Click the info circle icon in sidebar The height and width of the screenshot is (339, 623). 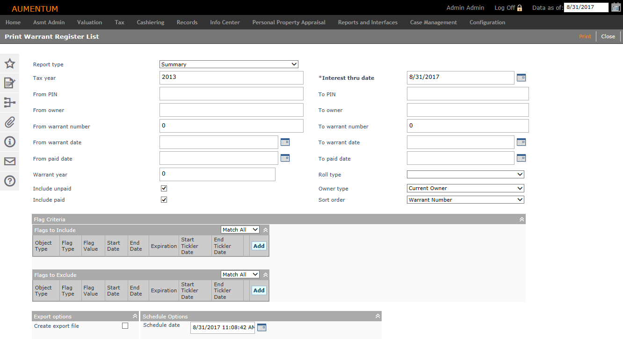pos(10,142)
